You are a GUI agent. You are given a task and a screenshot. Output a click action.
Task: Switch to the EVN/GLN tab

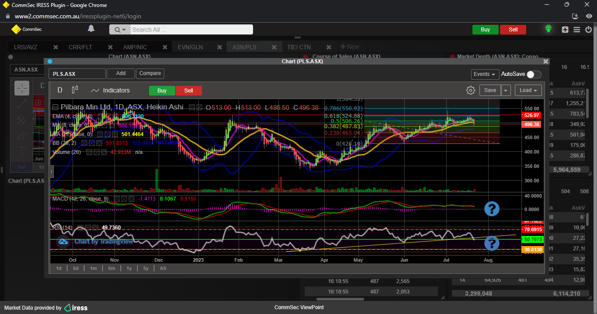point(190,47)
